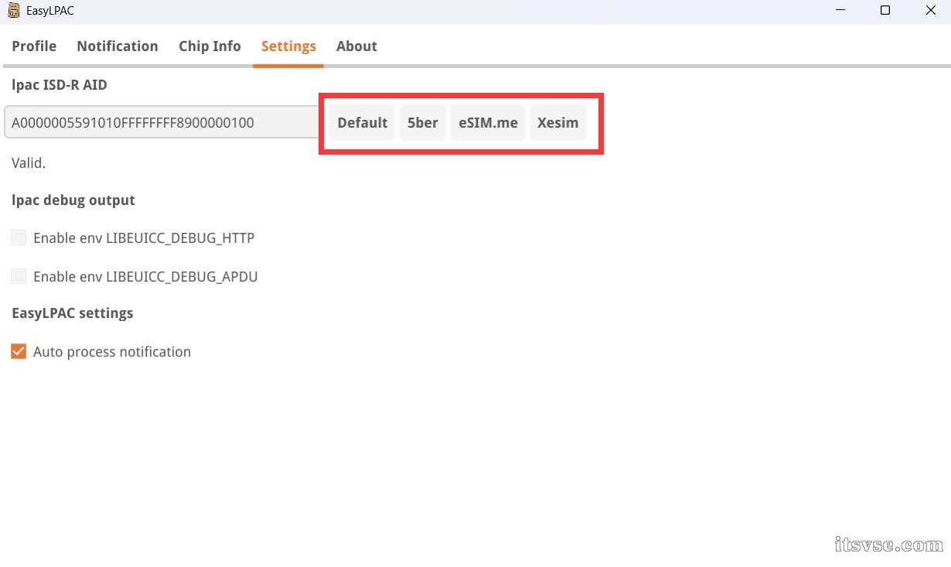Enable env LIBEUICC_DEBUG_HTTP checkbox

click(19, 237)
